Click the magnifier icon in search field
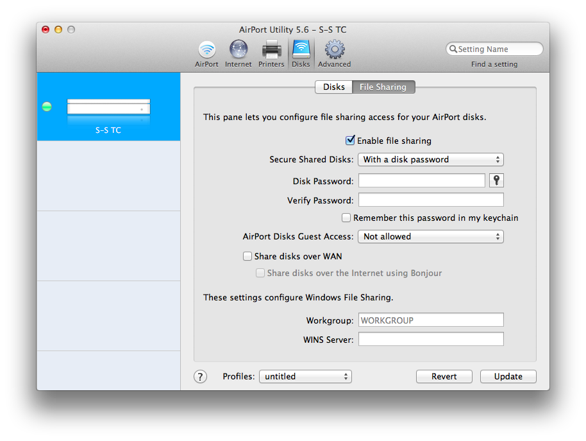The image size is (586, 441). [453, 49]
